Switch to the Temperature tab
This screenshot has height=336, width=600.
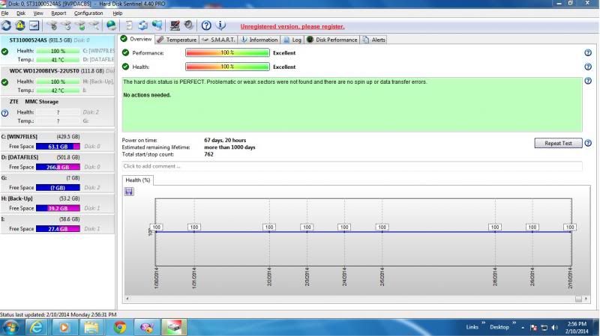click(x=177, y=40)
